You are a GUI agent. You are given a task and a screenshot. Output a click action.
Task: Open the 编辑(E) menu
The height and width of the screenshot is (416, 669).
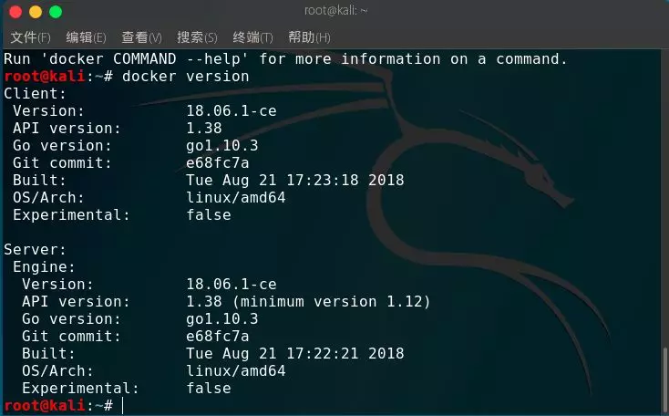click(x=87, y=37)
